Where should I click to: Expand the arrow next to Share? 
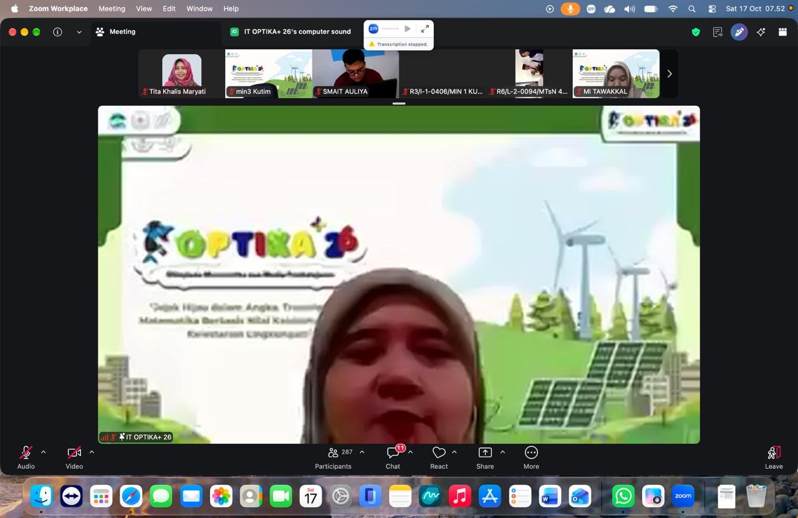(x=502, y=452)
